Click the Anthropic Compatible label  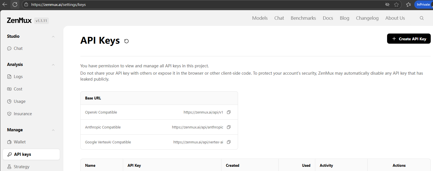click(103, 127)
